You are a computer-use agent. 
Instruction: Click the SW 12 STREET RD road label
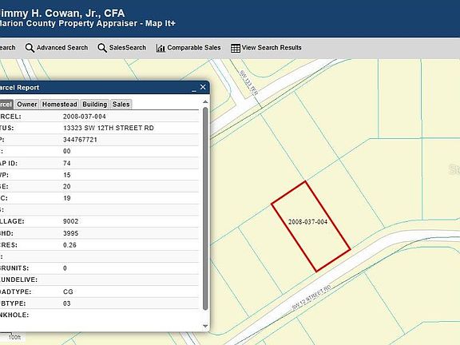(x=311, y=297)
